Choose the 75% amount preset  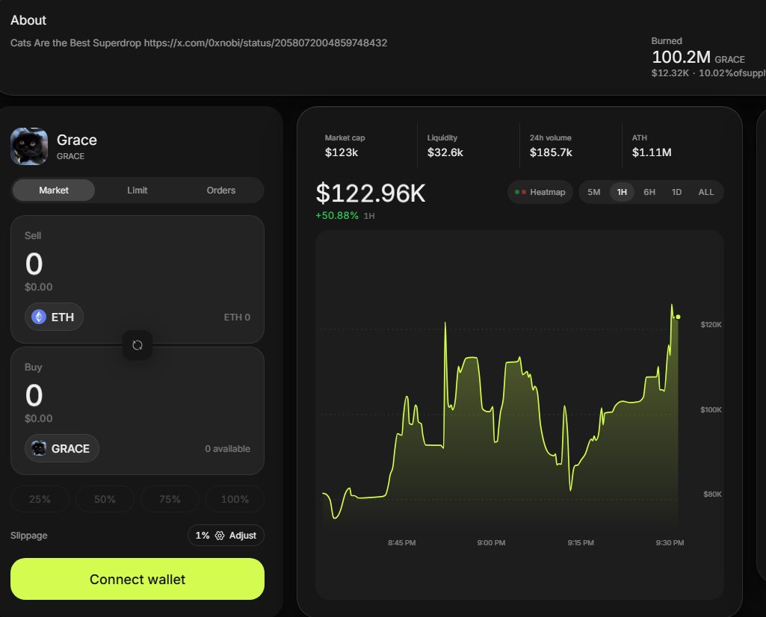tap(170, 499)
